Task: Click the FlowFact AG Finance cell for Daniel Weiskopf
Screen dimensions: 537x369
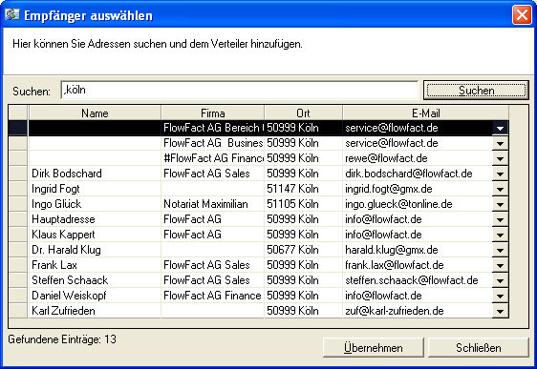Action: (x=213, y=296)
